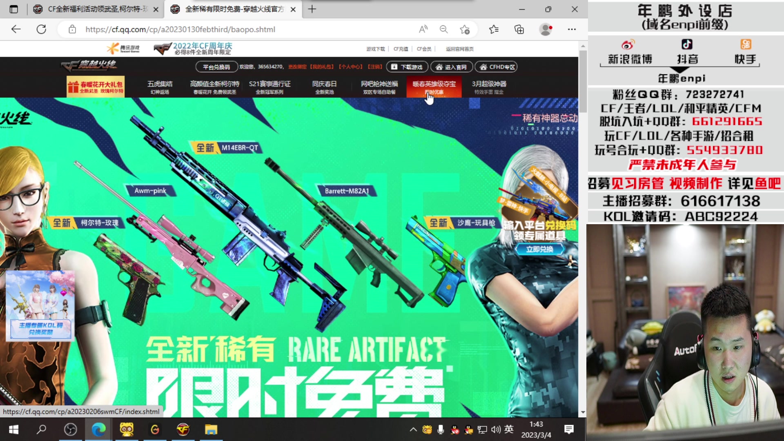
Task: Open 返回官网首页 link
Action: [459, 49]
